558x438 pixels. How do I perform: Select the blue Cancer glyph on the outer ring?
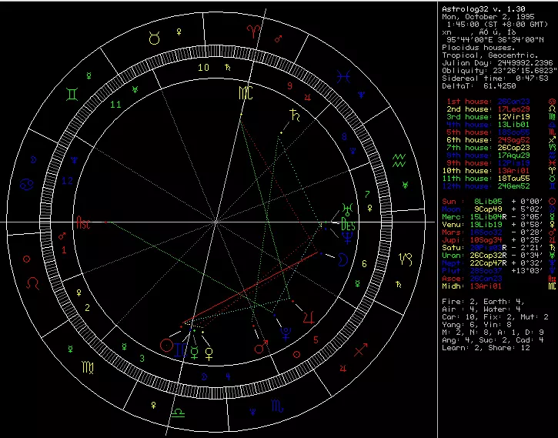click(x=27, y=185)
